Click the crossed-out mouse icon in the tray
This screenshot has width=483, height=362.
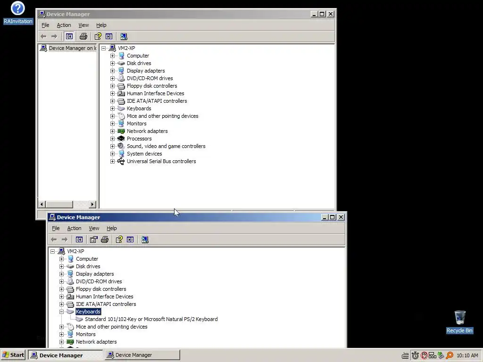point(424,355)
